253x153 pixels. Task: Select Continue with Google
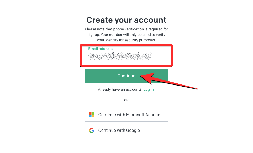(x=126, y=131)
